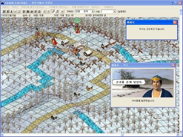Viewport: 183px width, 137px height.
Task: Close the upper 메세지 dialog
Action: 175,22
